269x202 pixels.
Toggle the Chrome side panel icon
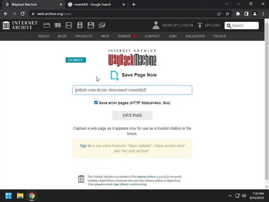click(246, 14)
